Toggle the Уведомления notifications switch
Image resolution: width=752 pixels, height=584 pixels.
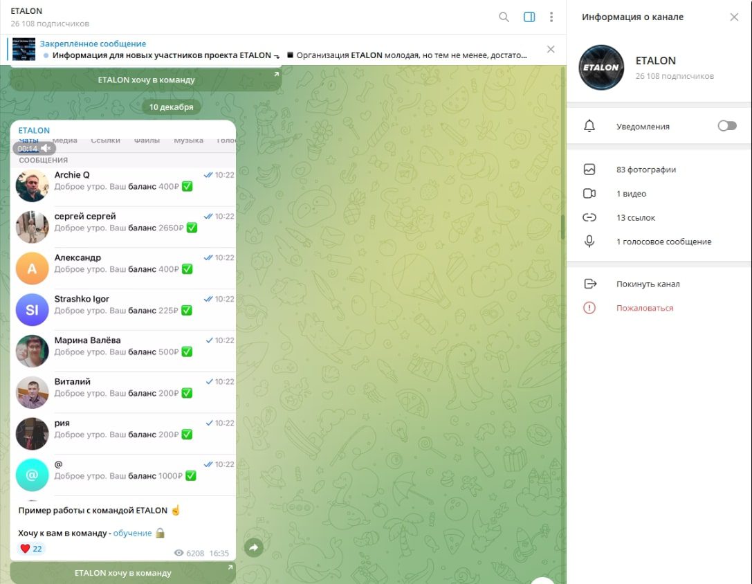pyautogui.click(x=727, y=126)
